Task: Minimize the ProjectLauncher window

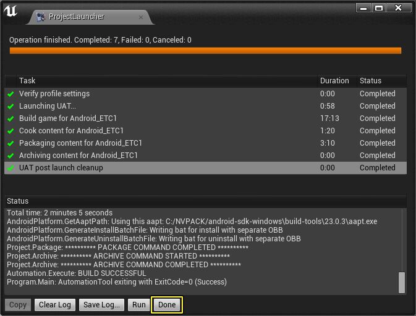Action: click(x=363, y=8)
